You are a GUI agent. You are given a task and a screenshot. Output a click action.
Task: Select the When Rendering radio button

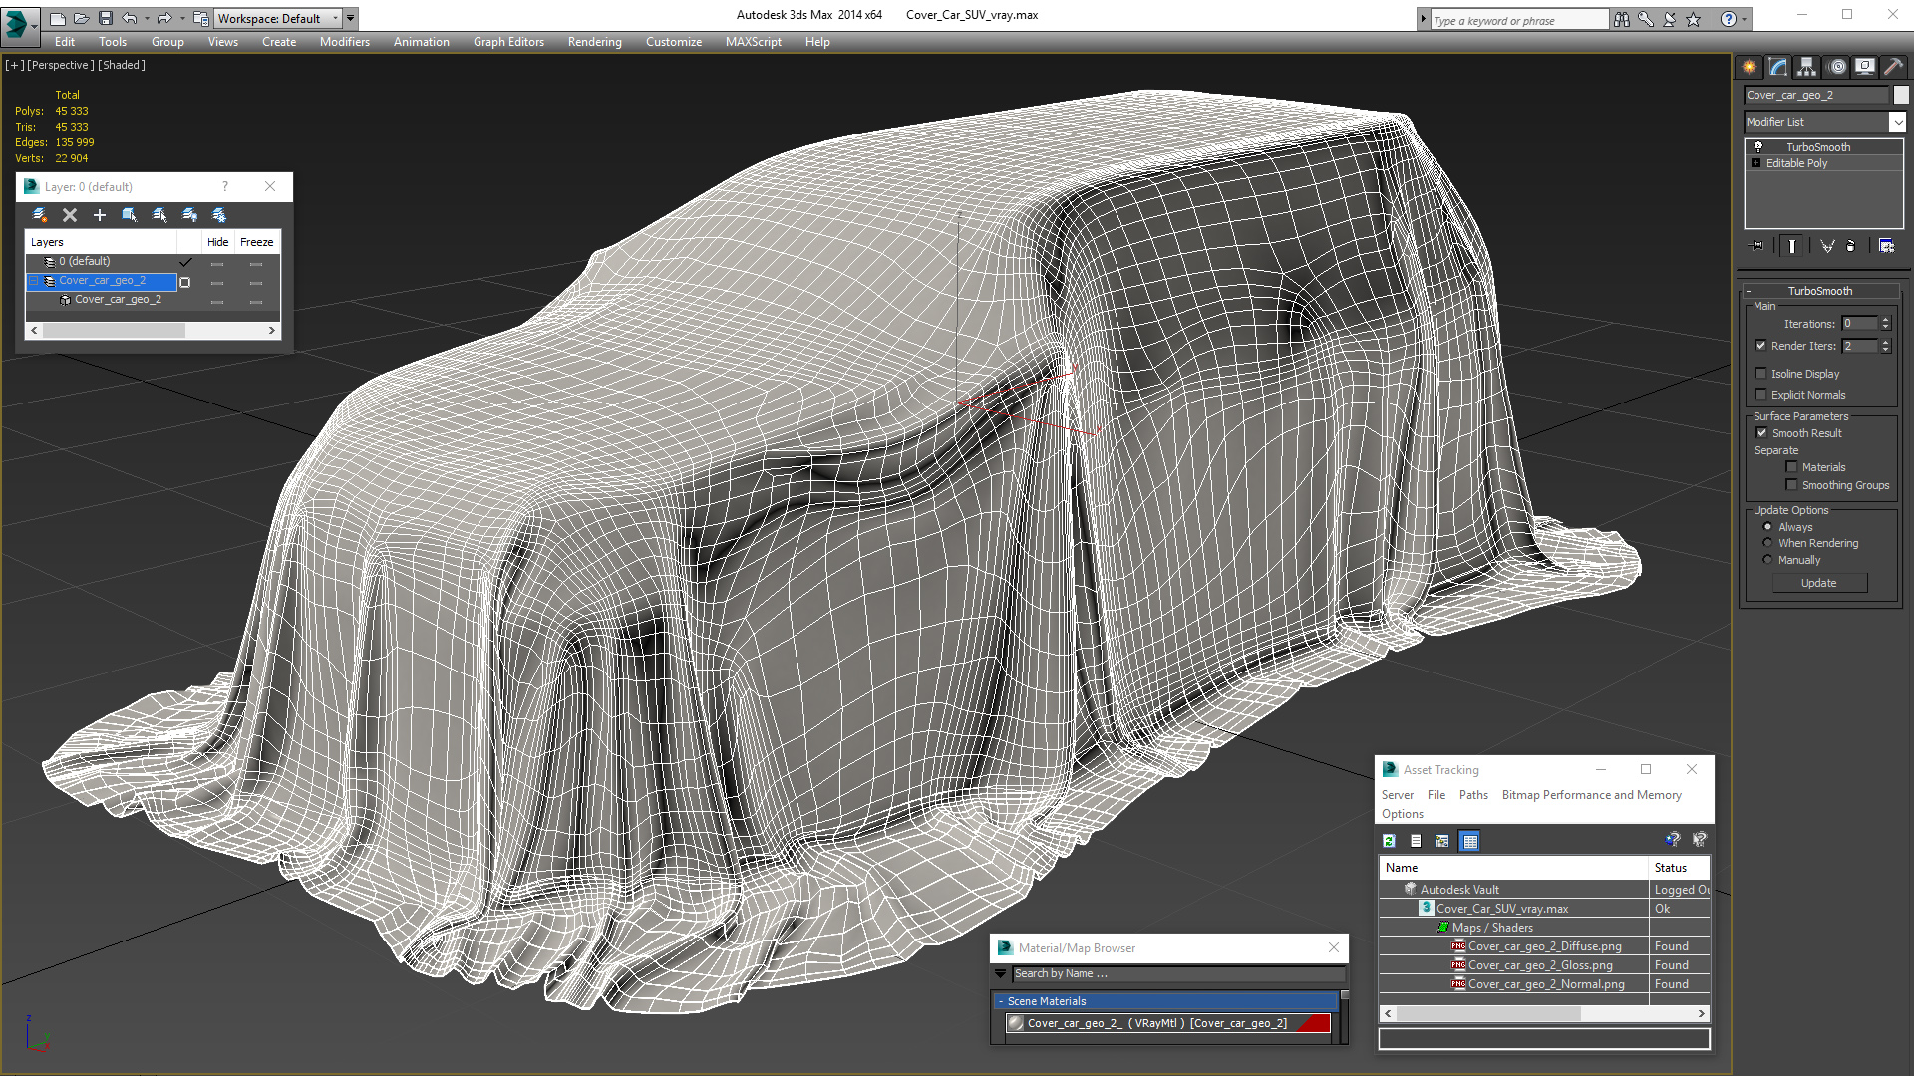pyautogui.click(x=1768, y=543)
